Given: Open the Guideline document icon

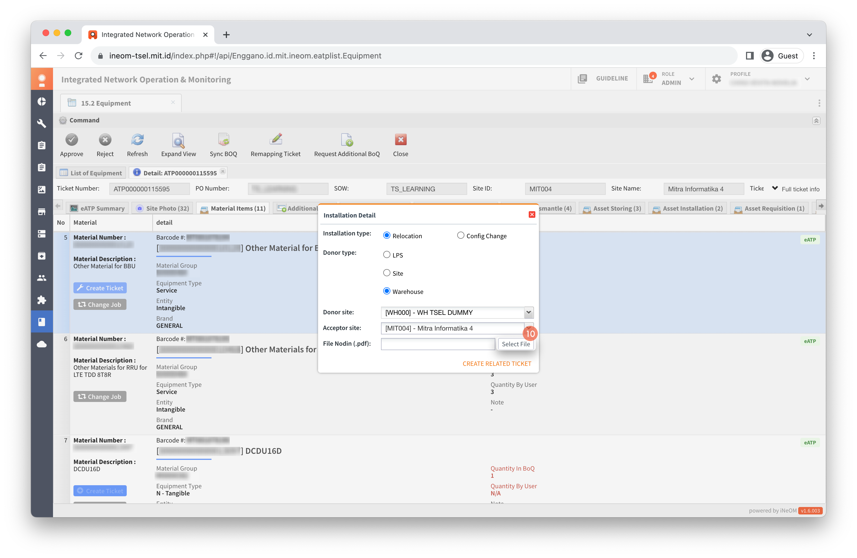Looking at the screenshot, I should (x=582, y=79).
